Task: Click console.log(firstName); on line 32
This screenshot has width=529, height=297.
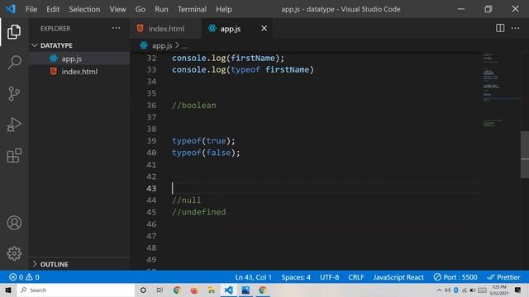Action: pyautogui.click(x=228, y=58)
